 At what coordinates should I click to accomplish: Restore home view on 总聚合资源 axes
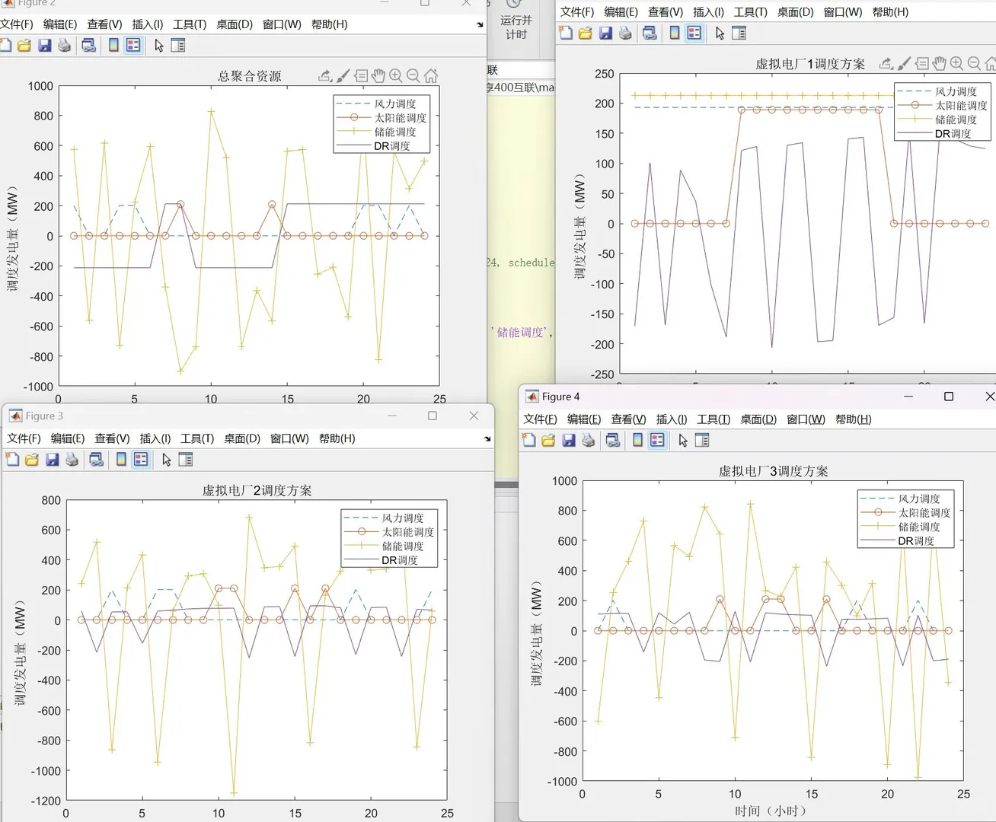pos(431,76)
